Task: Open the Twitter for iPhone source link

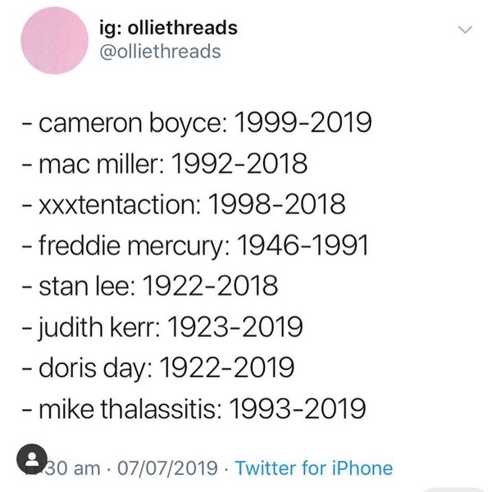Action: coord(313,469)
